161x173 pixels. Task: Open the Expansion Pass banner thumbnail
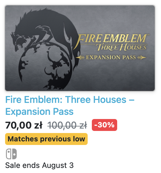pos(80,48)
